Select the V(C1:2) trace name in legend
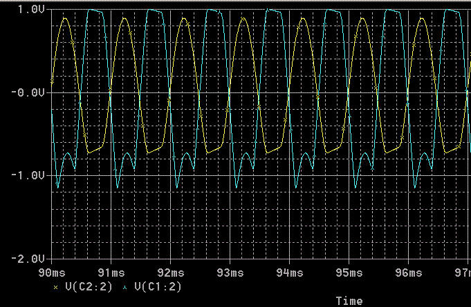Screen dimensions: 471x307 (158, 286)
